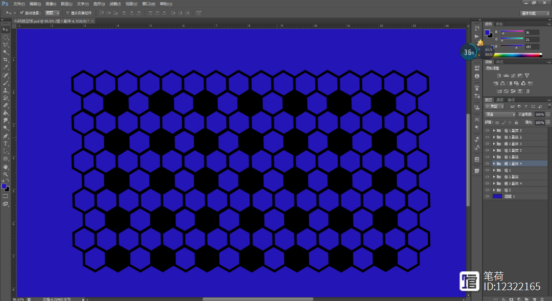The image size is (552, 301).
Task: Click the R channel slider
Action: 512,32
